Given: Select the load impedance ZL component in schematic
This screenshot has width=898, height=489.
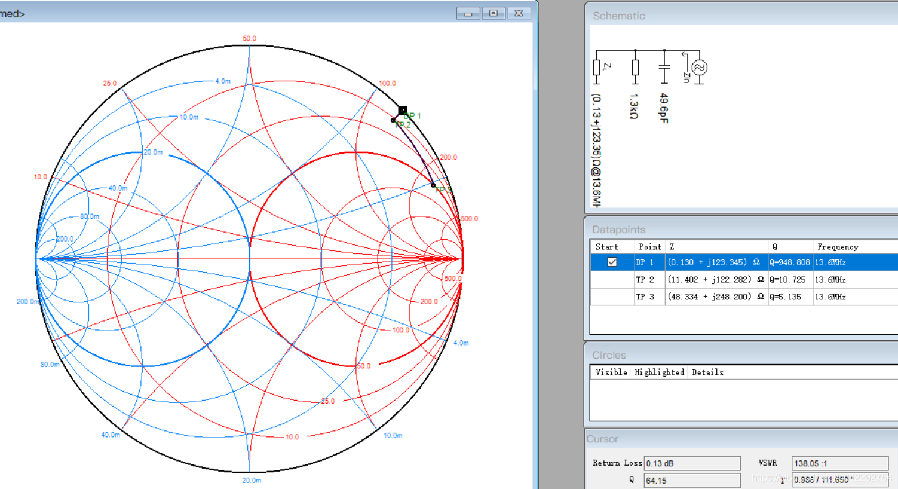Looking at the screenshot, I should (596, 68).
